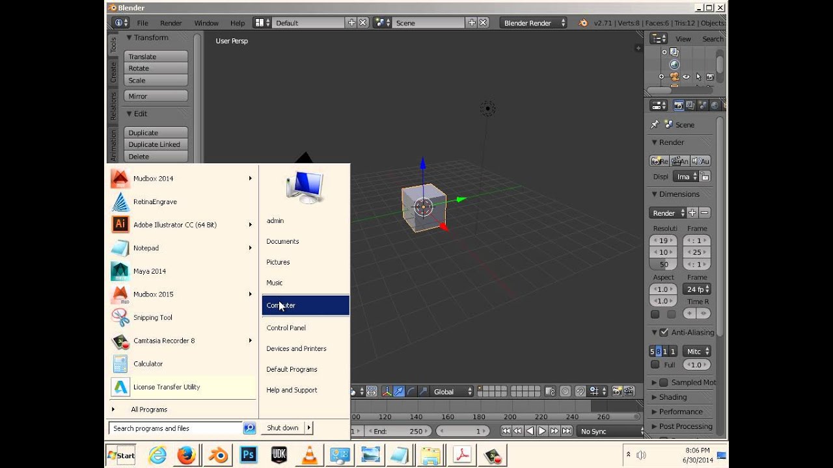The image size is (833, 468).
Task: Open the Window menu
Action: click(206, 23)
